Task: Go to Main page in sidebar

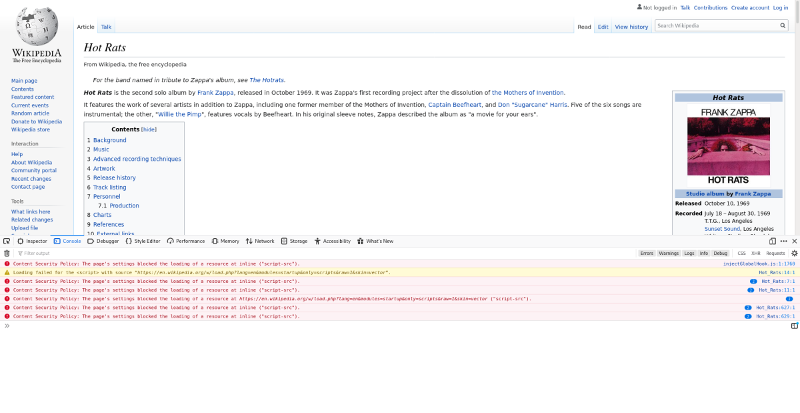Action: (24, 81)
